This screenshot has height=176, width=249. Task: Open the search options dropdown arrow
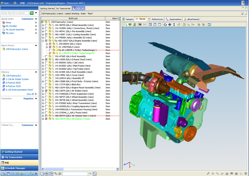click(x=36, y=13)
